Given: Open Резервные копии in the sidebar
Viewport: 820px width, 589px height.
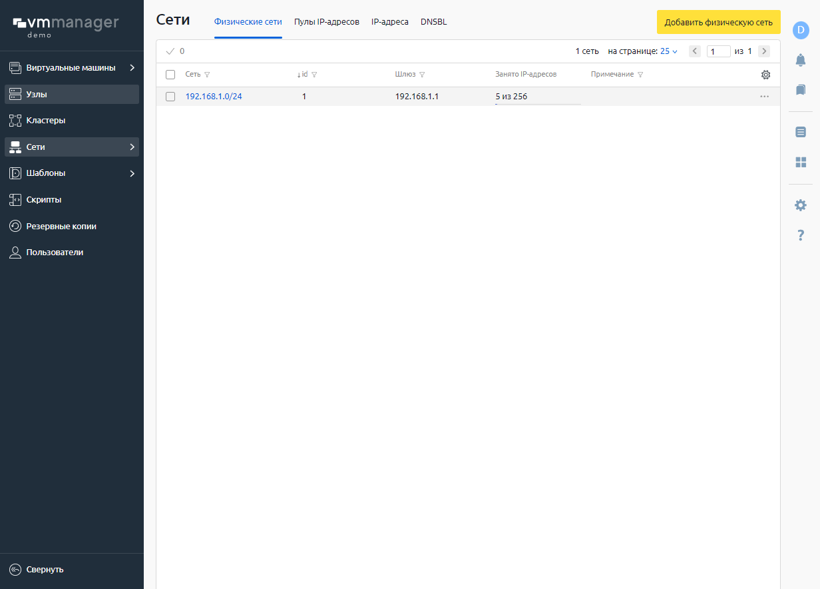Looking at the screenshot, I should tap(72, 226).
